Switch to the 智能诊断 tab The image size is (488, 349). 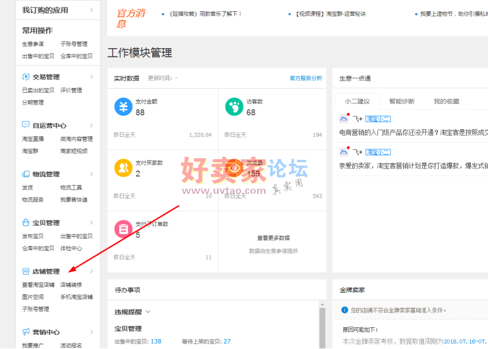(x=402, y=101)
